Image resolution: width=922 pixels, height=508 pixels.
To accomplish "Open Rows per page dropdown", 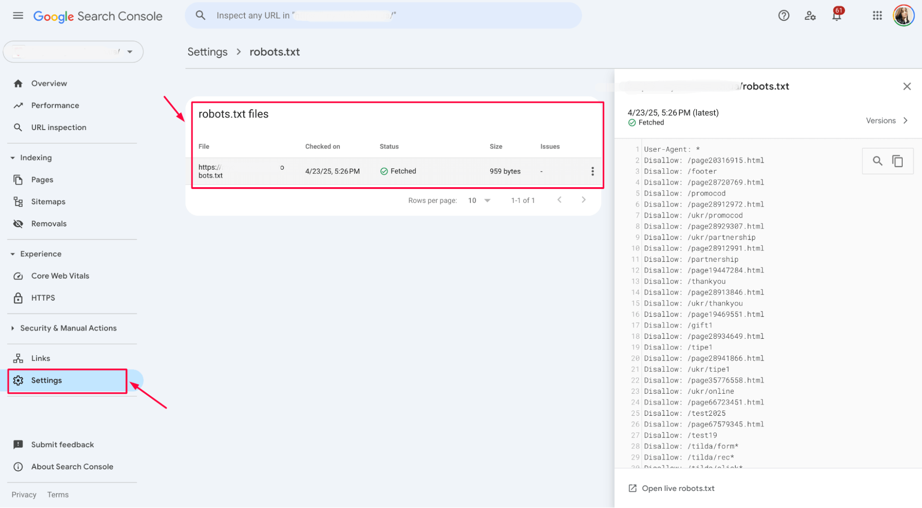I will click(479, 201).
